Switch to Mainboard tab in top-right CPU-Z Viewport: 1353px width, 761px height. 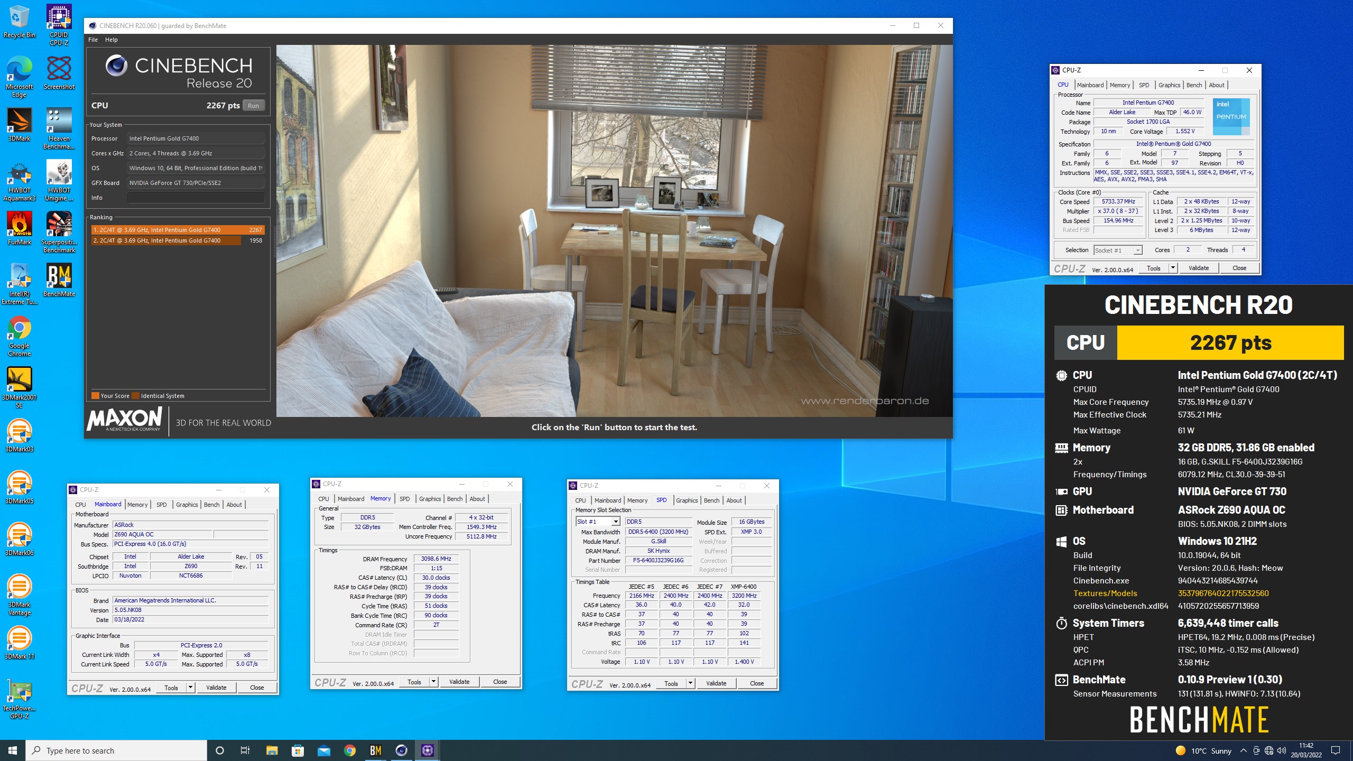1090,85
